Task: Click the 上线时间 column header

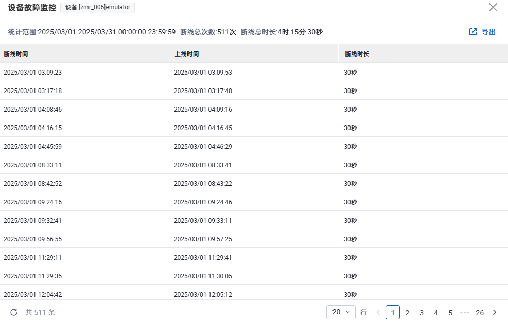Action: coord(186,54)
